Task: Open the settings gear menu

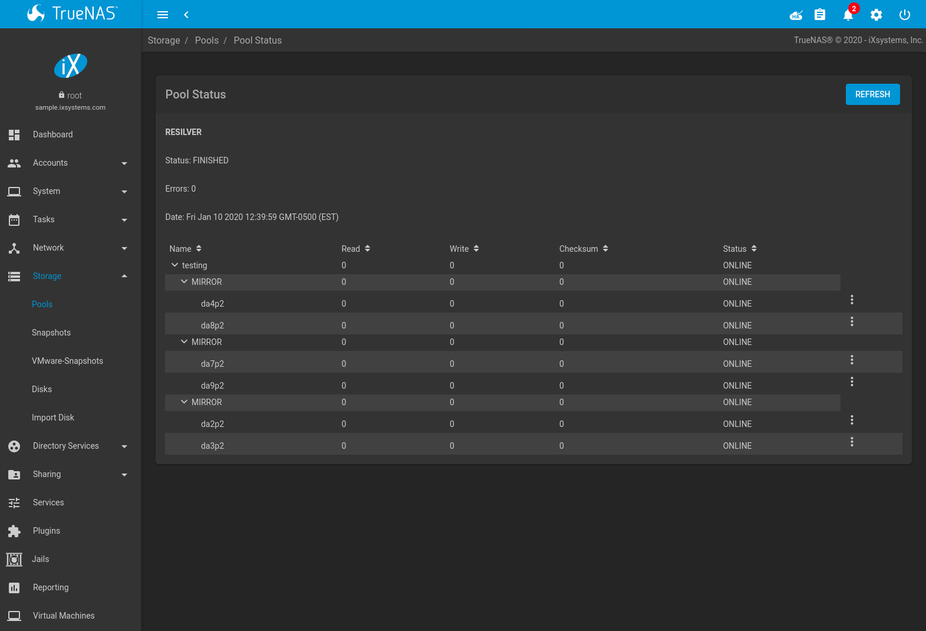Action: [876, 15]
